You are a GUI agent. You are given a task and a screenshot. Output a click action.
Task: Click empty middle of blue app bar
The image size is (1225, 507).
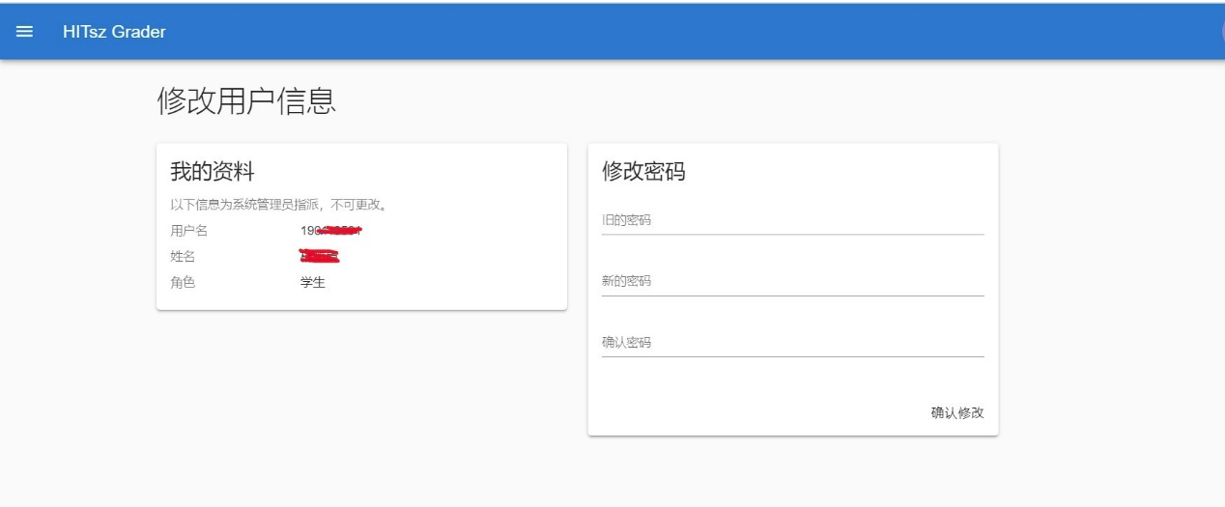(x=628, y=32)
